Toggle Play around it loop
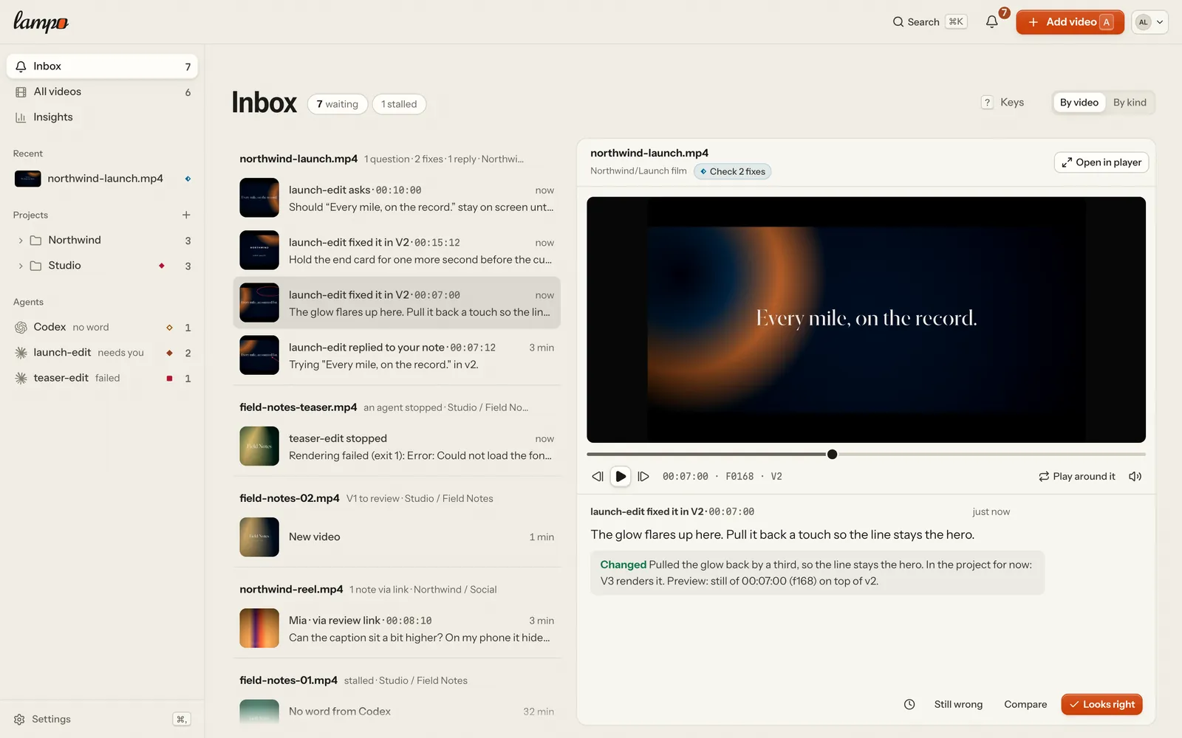This screenshot has height=738, width=1182. (x=1076, y=477)
